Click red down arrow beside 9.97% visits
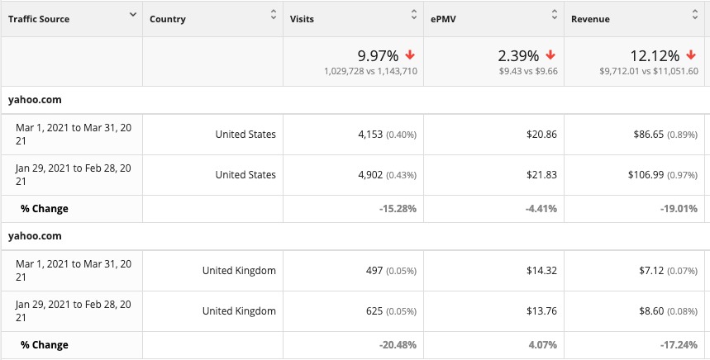The width and height of the screenshot is (710, 360). pyautogui.click(x=410, y=55)
